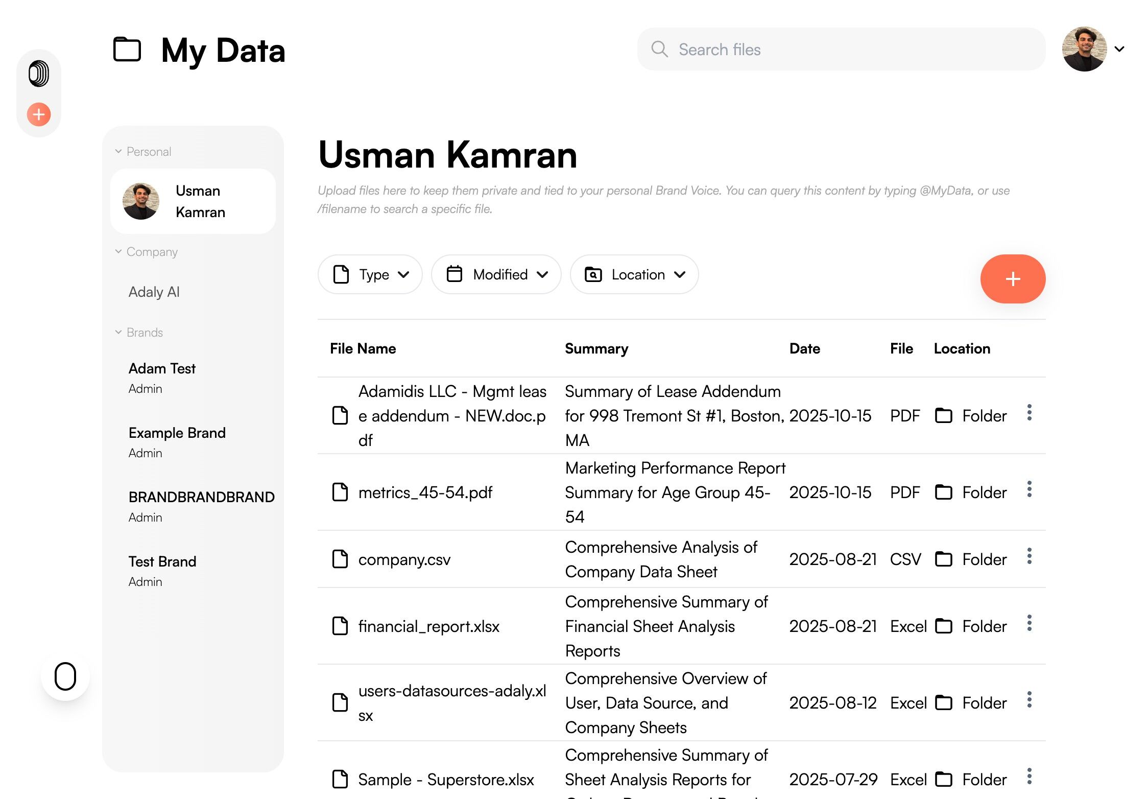Expand profile menu chevron near avatar
The image size is (1148, 799).
tap(1119, 49)
